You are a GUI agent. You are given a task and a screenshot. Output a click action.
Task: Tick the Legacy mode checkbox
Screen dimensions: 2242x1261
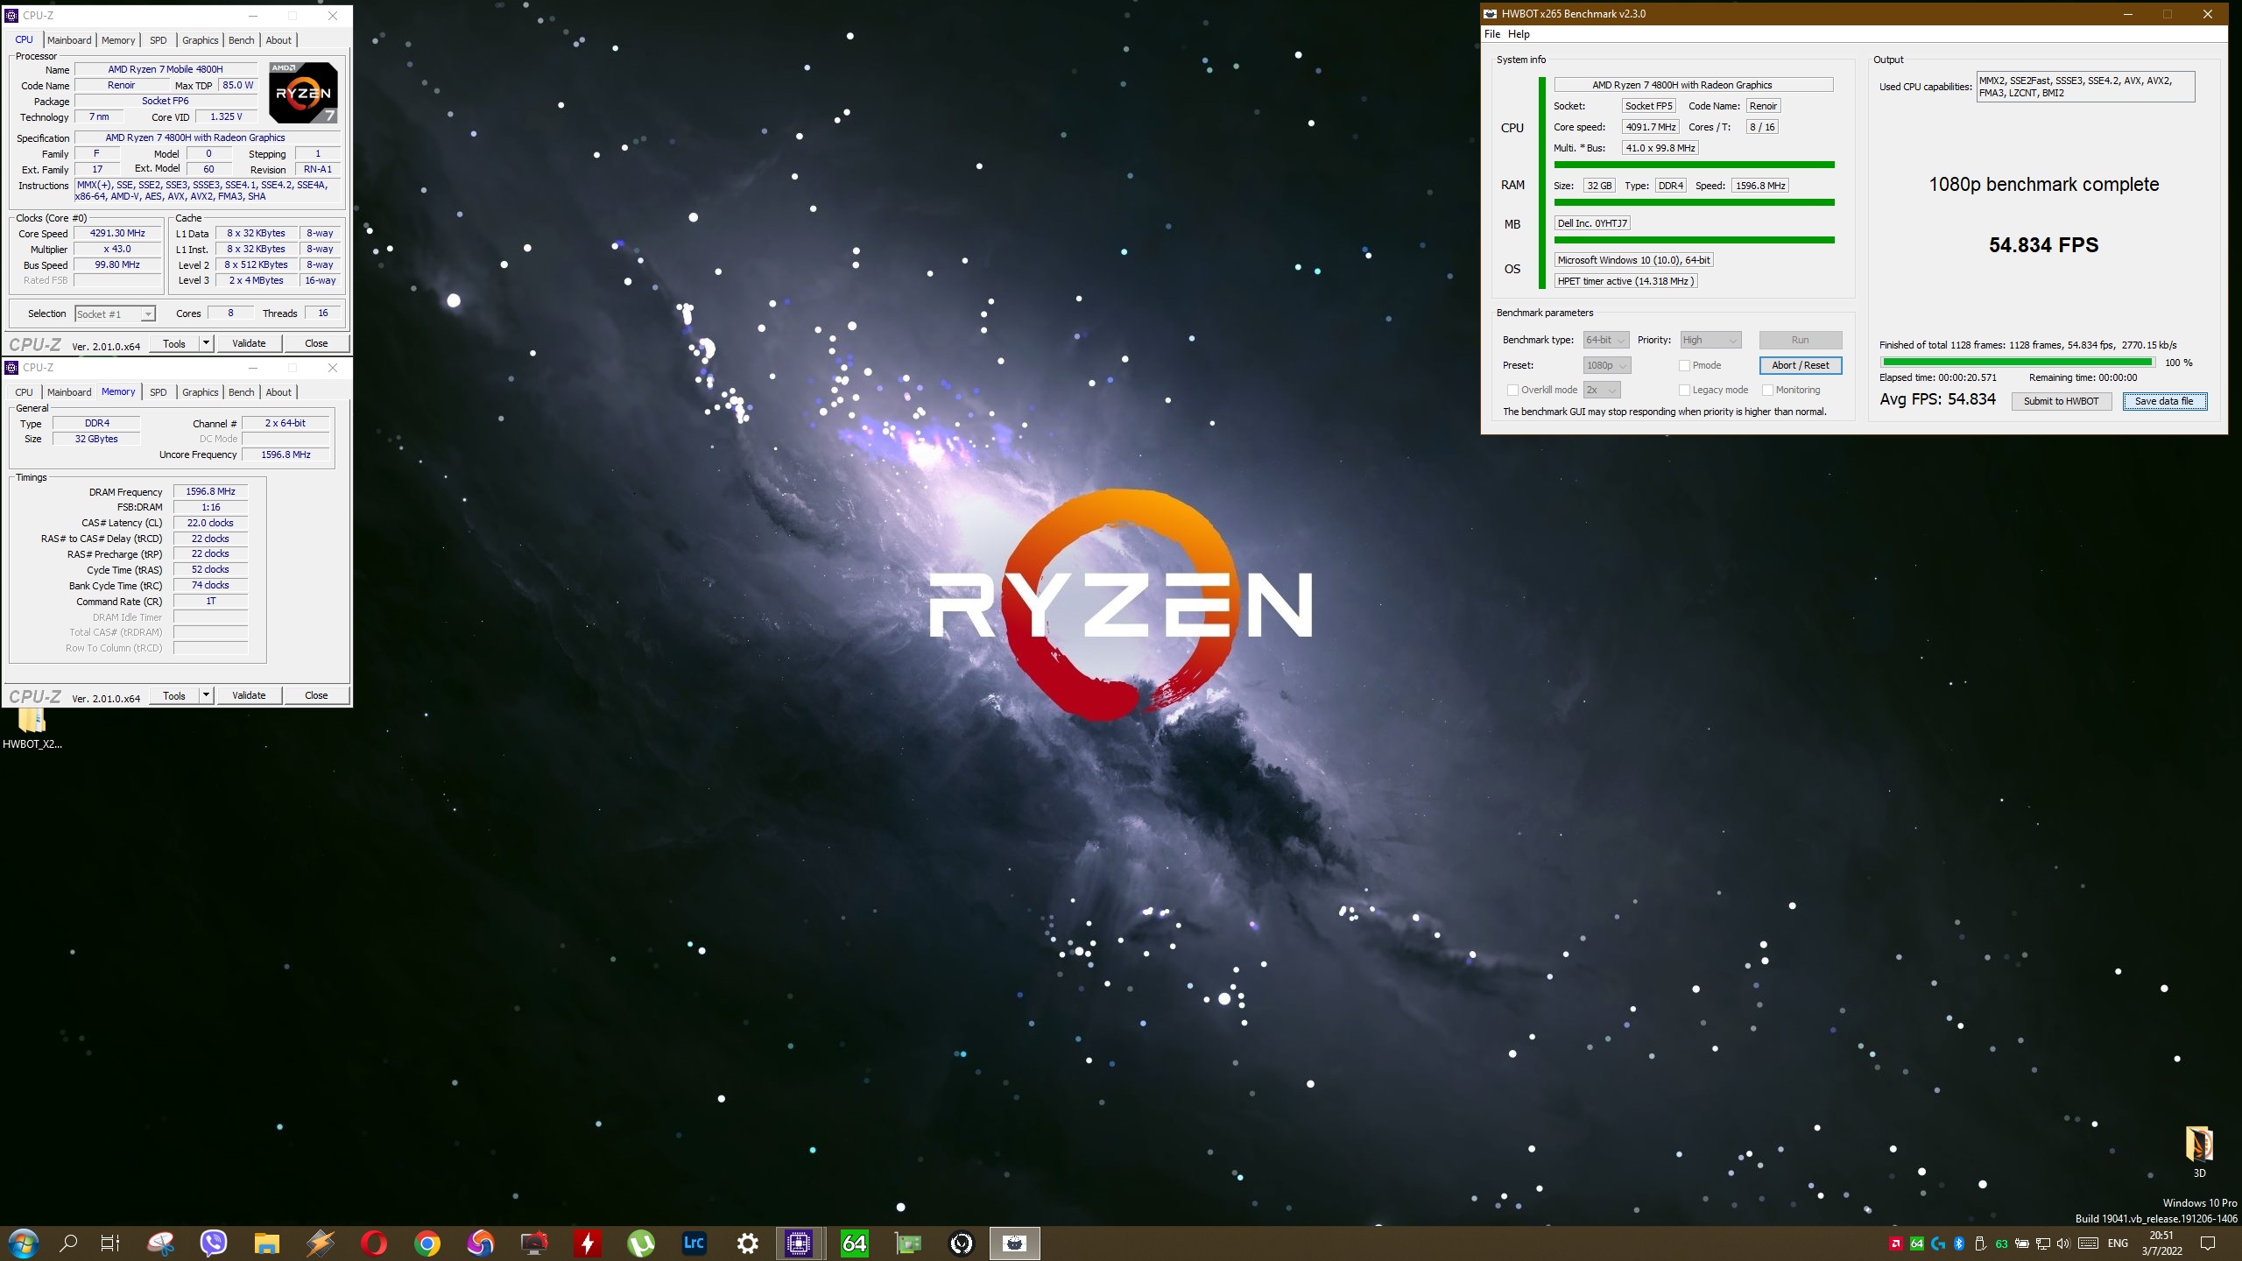(1684, 390)
